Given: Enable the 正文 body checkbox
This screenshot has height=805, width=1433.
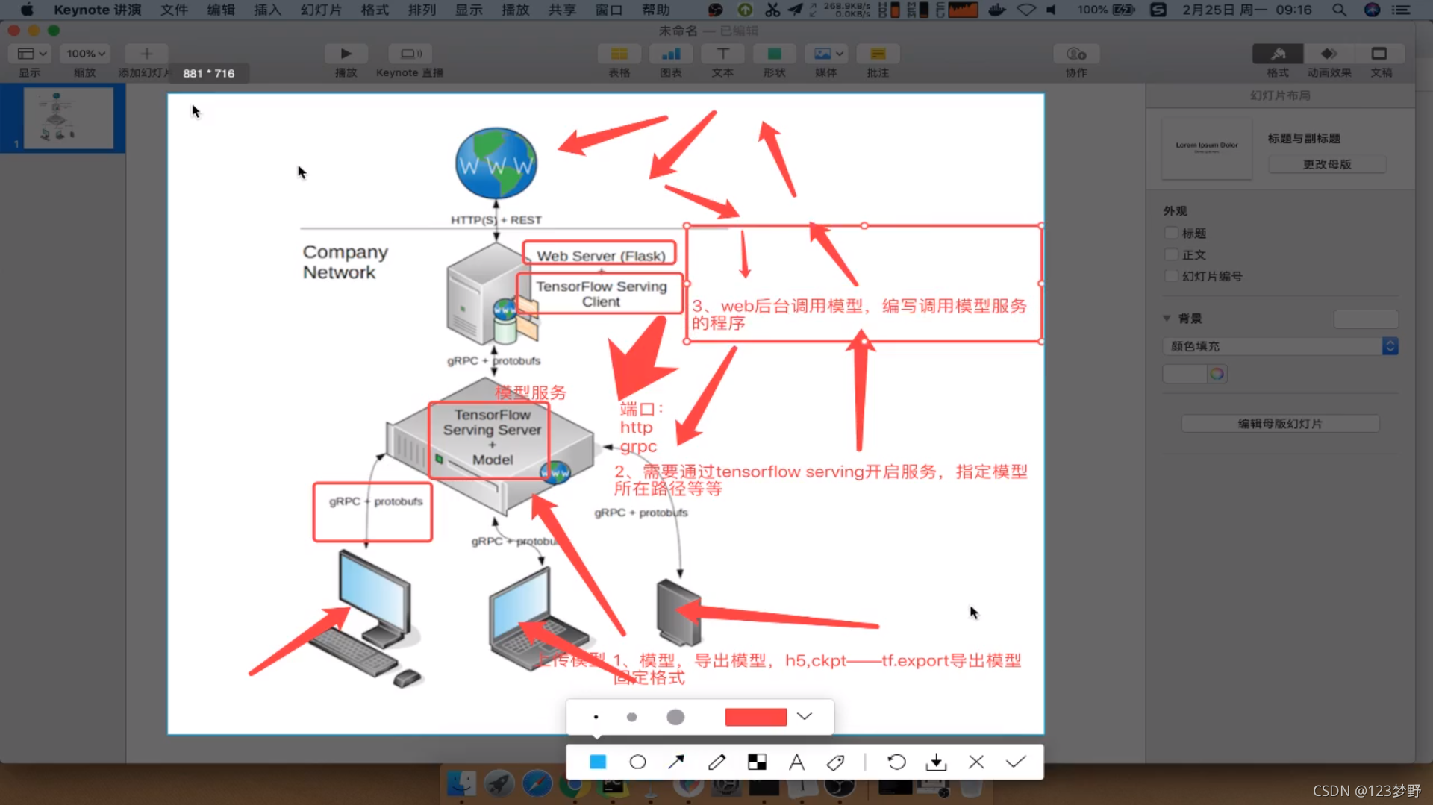Looking at the screenshot, I should (1171, 254).
